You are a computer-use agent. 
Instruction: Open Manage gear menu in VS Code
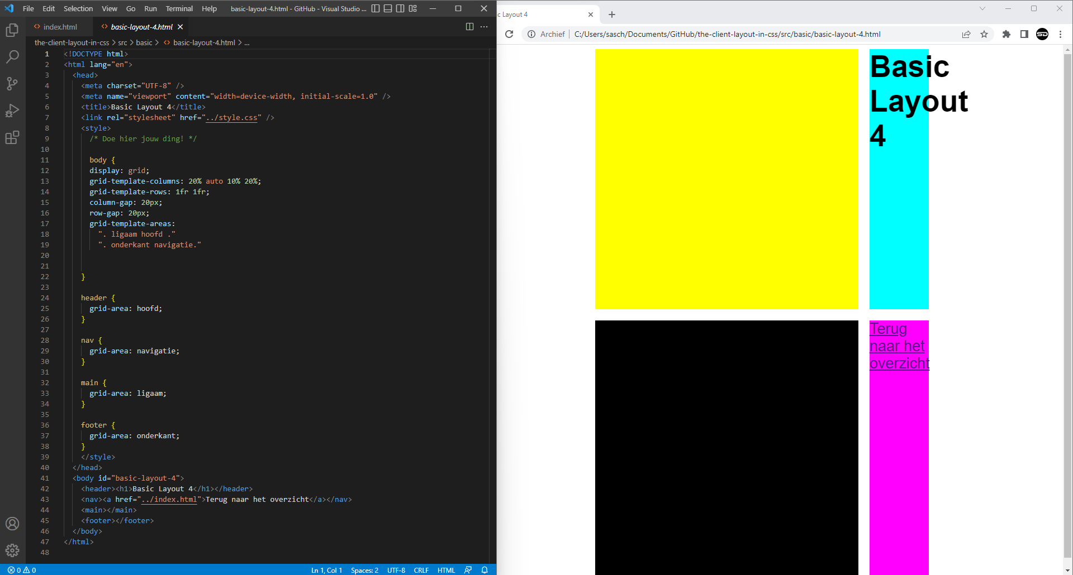click(x=12, y=550)
